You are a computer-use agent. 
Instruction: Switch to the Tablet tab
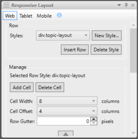click(26, 16)
